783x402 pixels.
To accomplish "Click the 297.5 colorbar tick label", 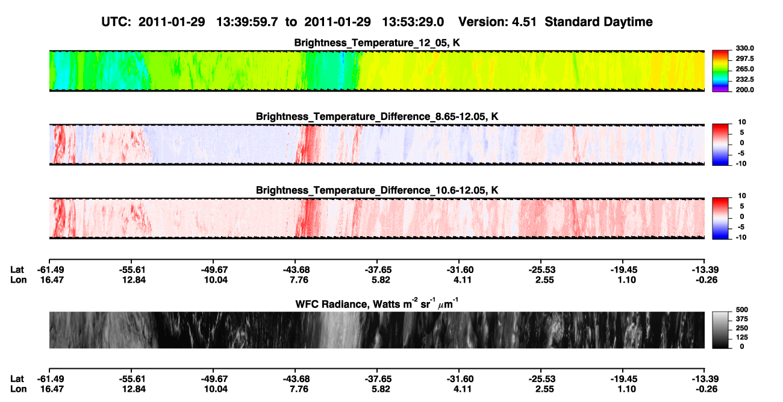I will coord(744,58).
